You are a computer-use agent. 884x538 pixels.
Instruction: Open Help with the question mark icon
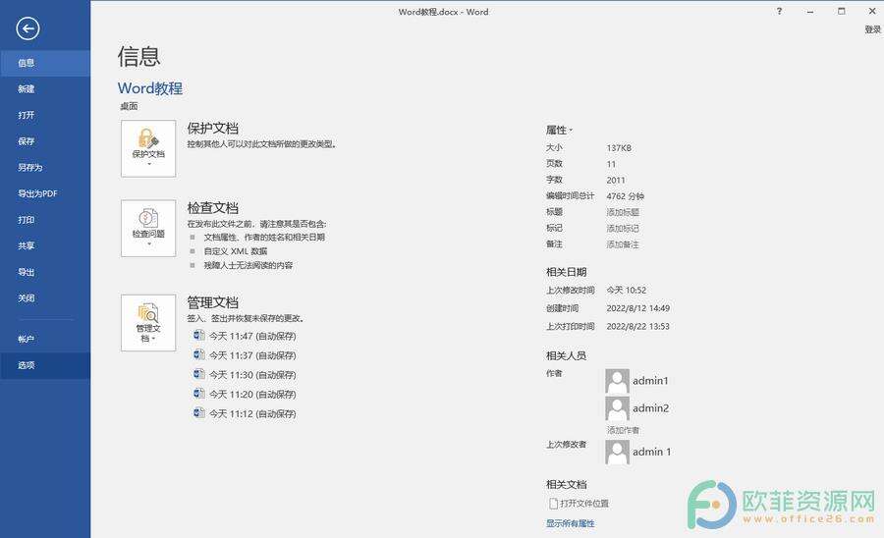(779, 11)
